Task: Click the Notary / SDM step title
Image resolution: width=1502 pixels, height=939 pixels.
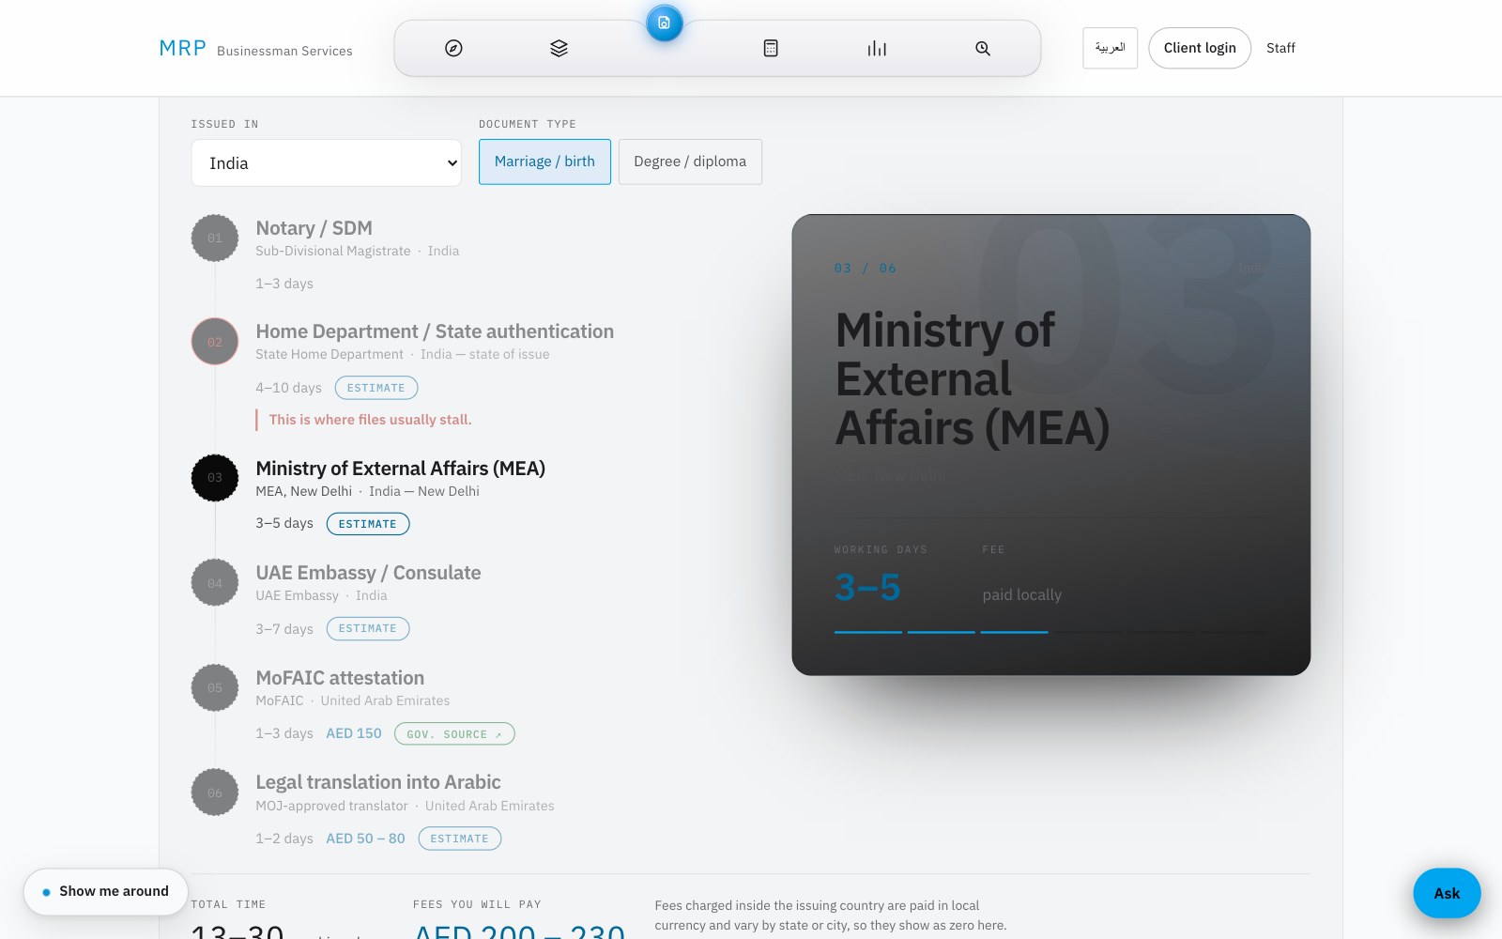Action: pos(314,228)
